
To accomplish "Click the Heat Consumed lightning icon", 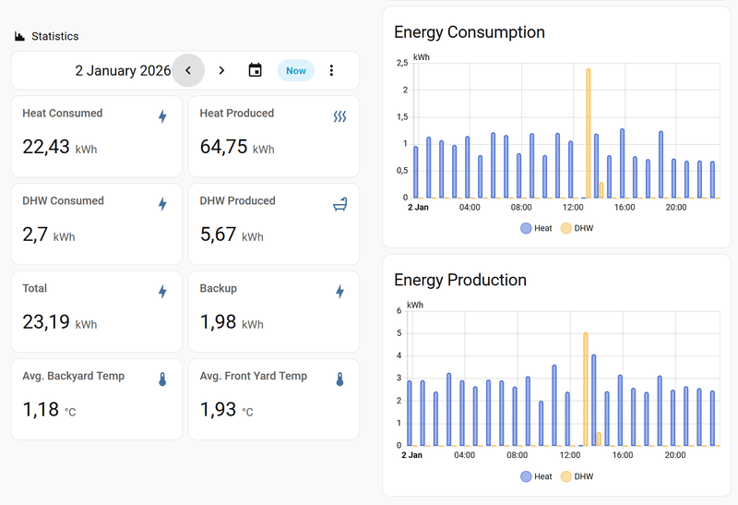I will click(x=162, y=117).
